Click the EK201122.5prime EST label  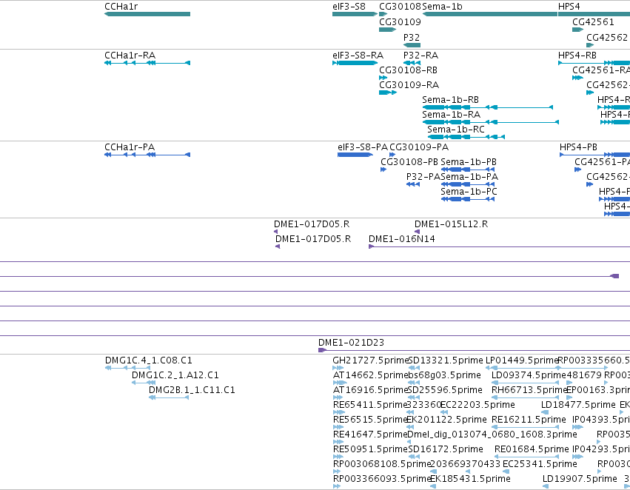(447, 420)
